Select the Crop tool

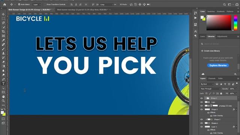click(x=3, y=31)
